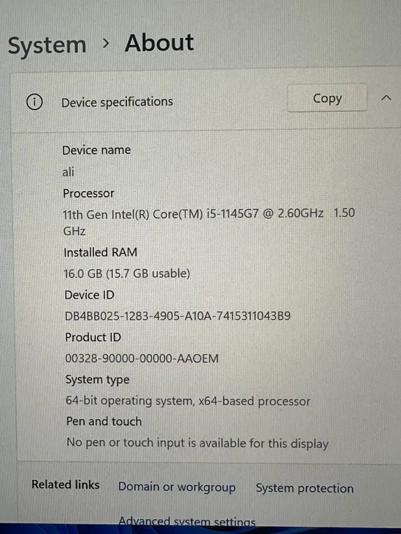Collapse the Device specifications section chevron

[x=386, y=98]
